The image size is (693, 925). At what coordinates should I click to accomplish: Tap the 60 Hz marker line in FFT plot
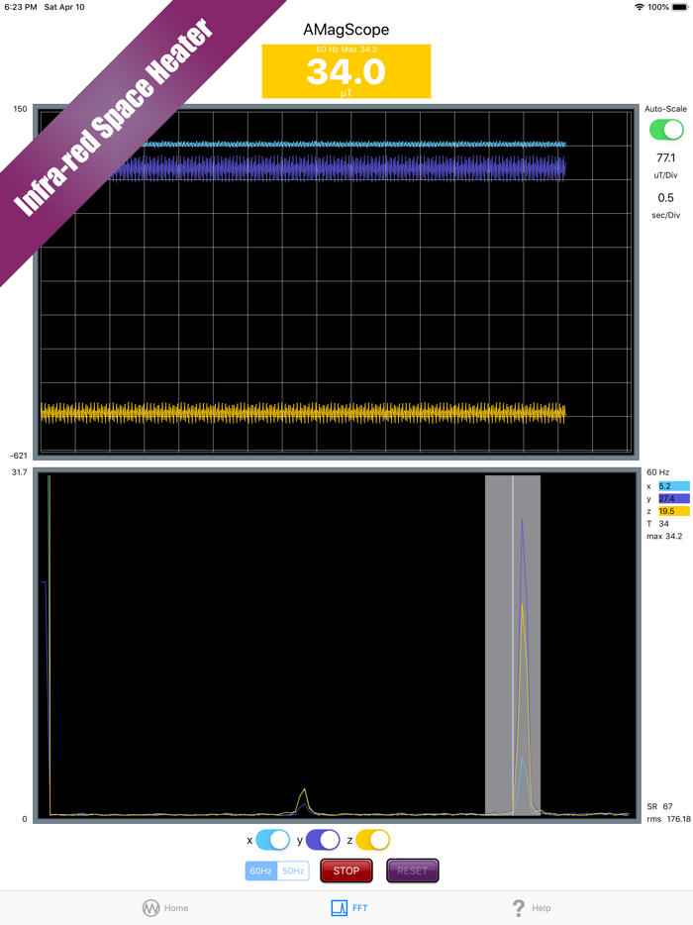pyautogui.click(x=513, y=645)
